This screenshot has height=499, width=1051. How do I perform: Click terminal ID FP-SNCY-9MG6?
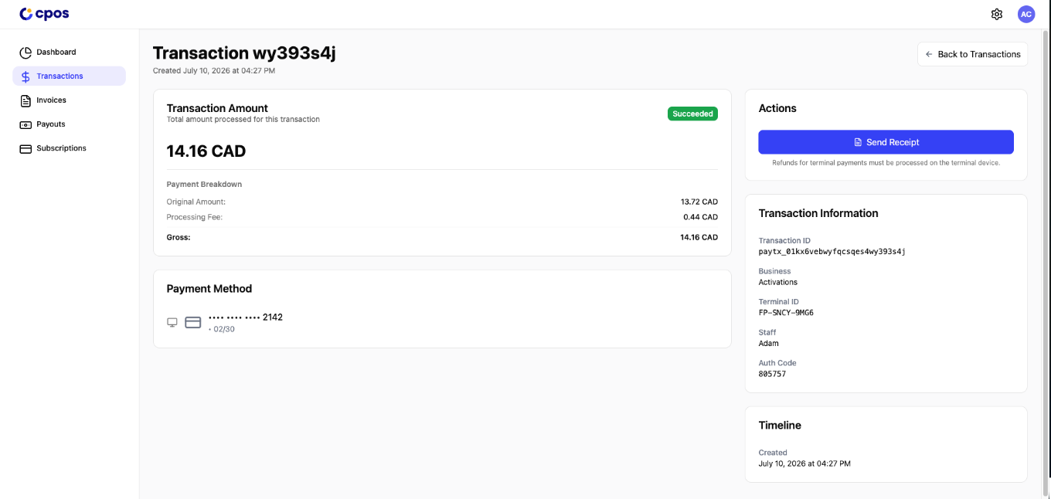(x=786, y=313)
